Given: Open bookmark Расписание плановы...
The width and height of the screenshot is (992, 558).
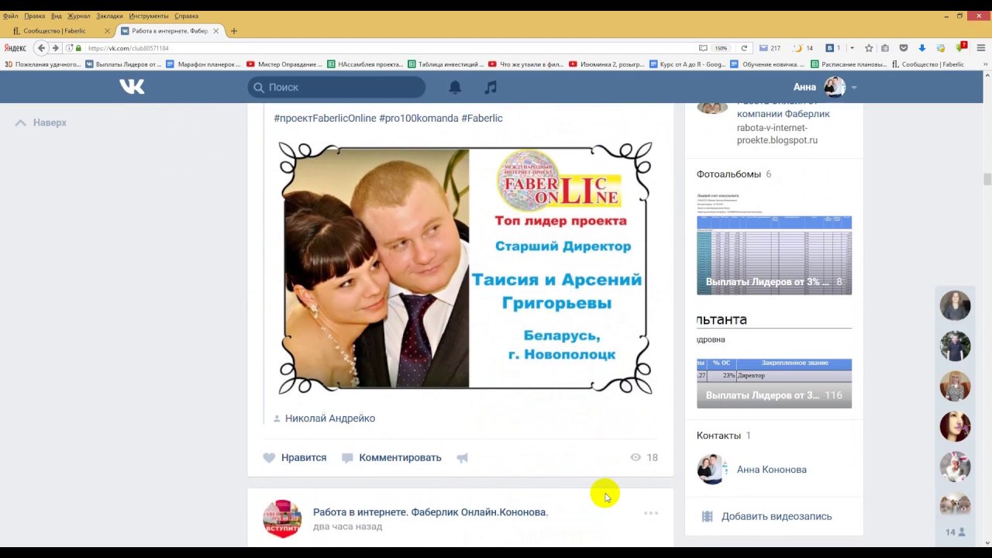Looking at the screenshot, I should coord(849,64).
